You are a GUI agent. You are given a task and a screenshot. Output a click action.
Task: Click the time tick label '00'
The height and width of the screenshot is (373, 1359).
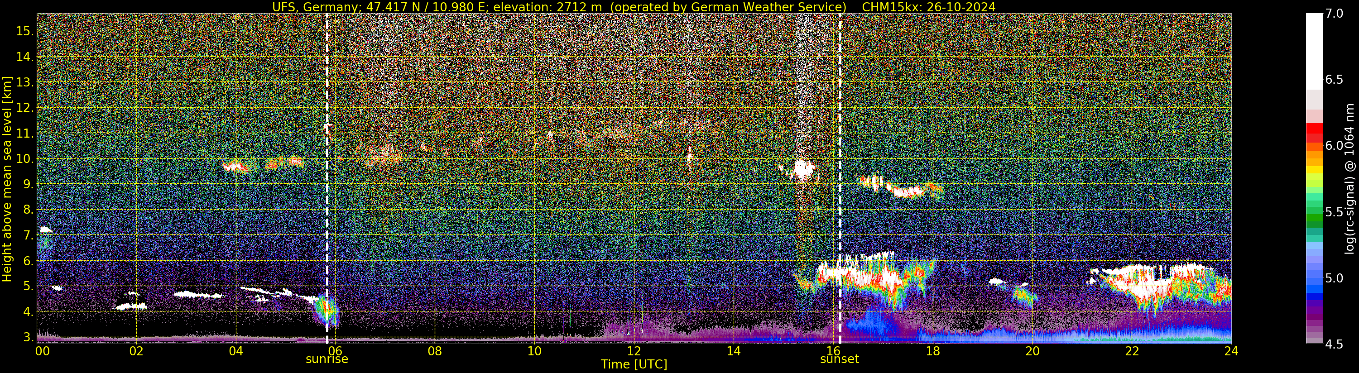tap(42, 351)
